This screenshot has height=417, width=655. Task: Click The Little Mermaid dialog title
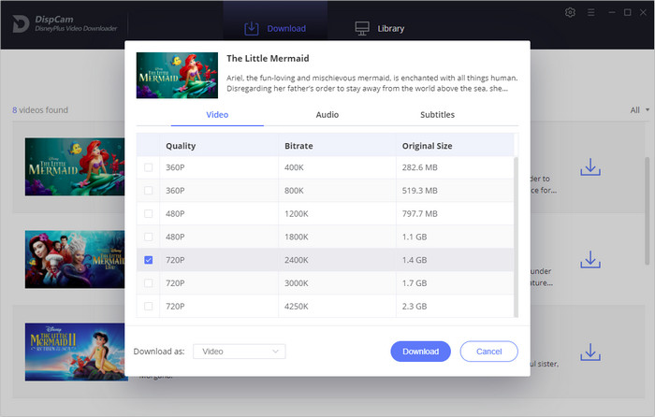point(268,59)
